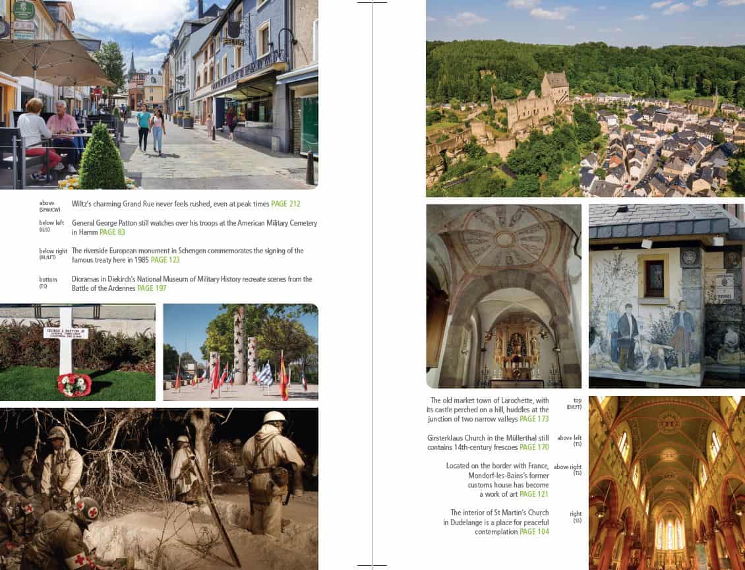
Task: Click the PAGE 121 reference
Action: (534, 494)
